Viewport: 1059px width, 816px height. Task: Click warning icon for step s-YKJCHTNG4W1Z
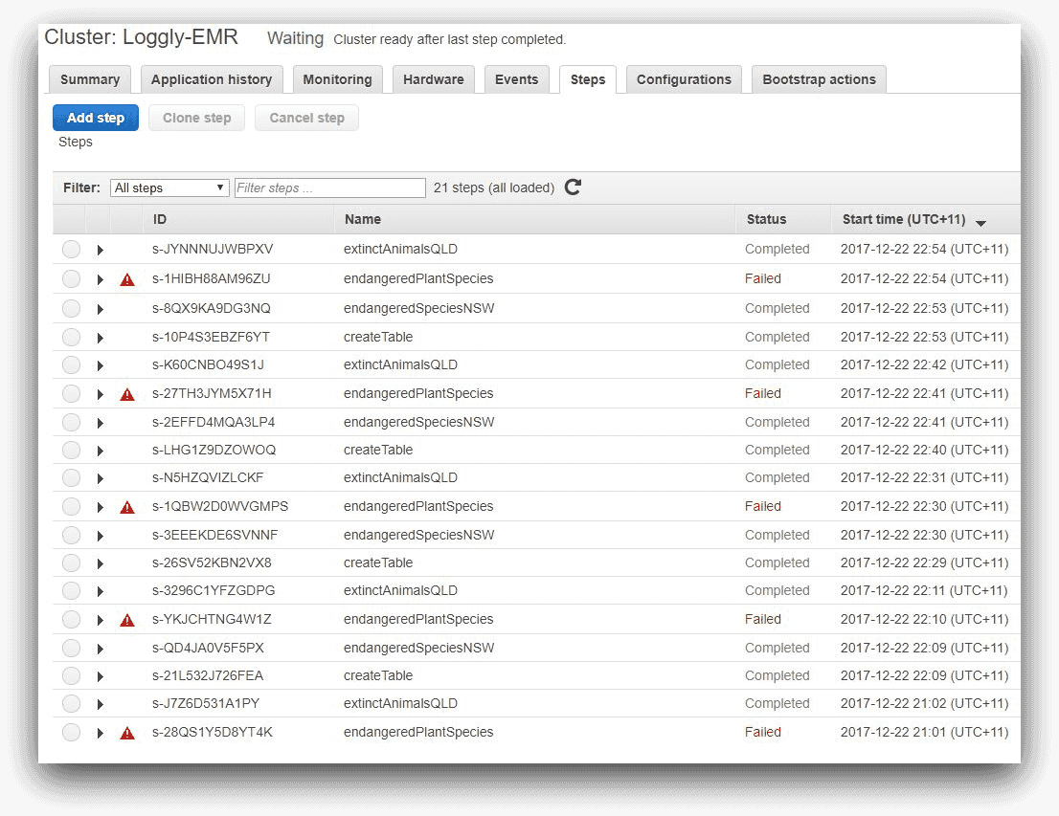pyautogui.click(x=126, y=620)
